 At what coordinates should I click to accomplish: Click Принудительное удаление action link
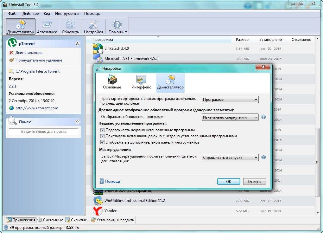coord(39,60)
